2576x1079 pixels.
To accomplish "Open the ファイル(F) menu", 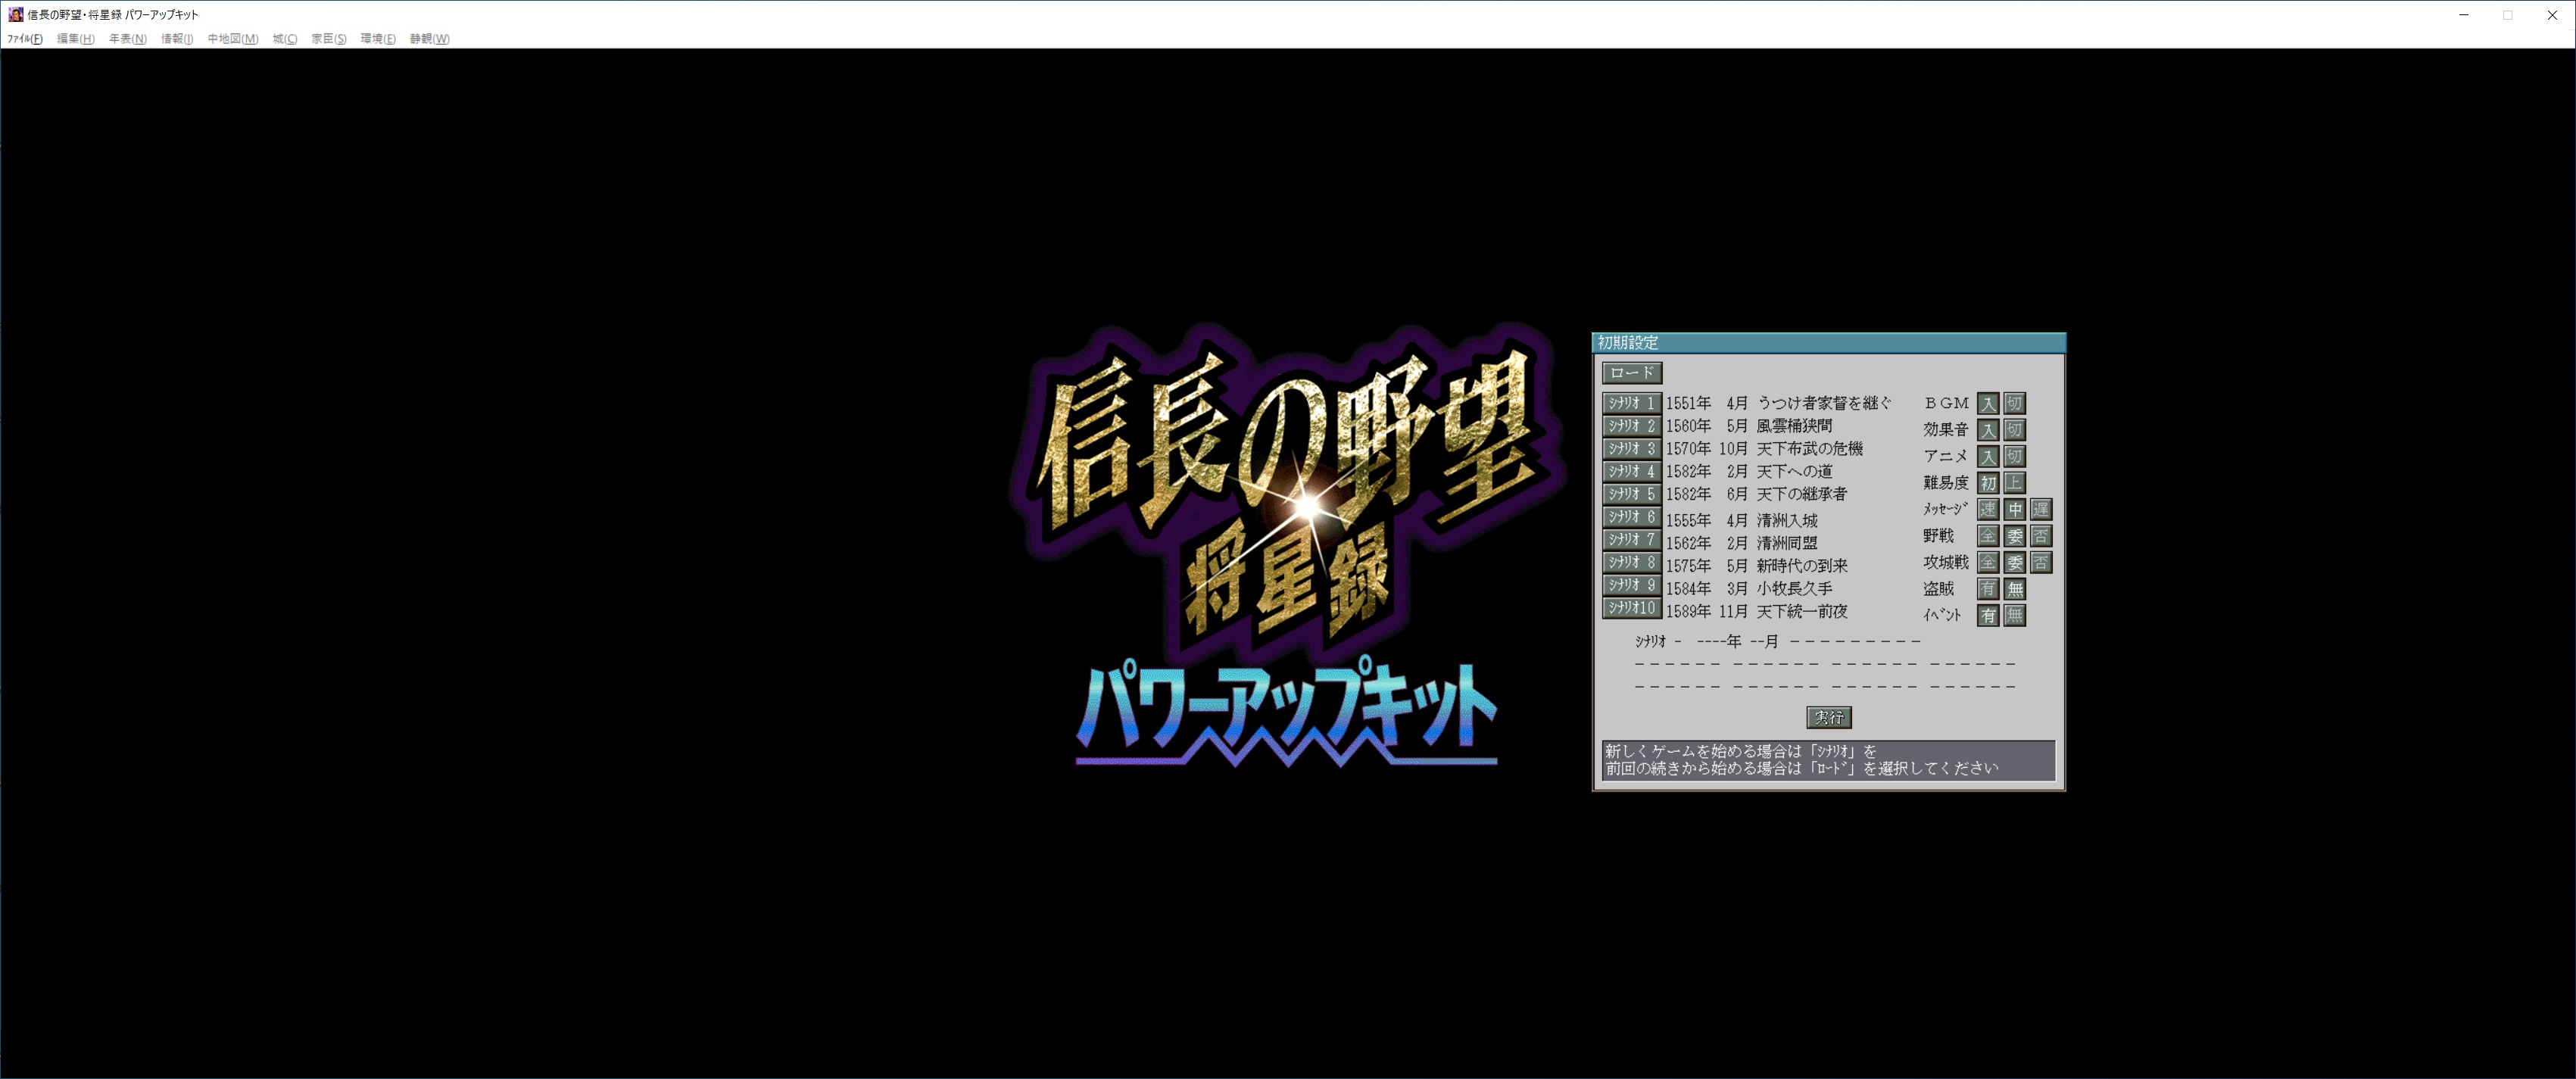I will (25, 39).
